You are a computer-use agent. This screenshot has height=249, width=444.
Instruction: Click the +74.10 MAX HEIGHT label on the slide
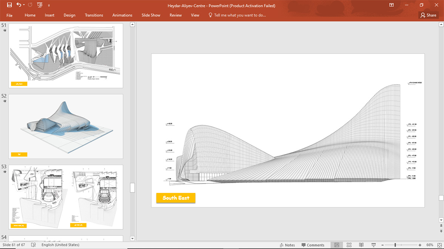tap(415, 83)
